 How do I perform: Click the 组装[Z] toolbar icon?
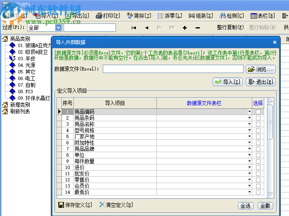(x=192, y=16)
